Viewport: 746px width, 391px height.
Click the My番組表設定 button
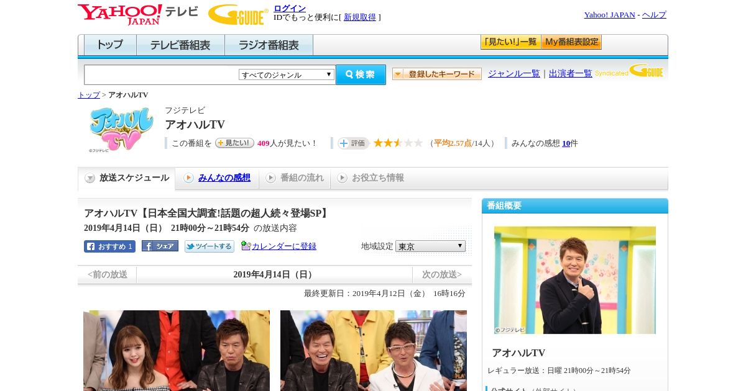(571, 42)
